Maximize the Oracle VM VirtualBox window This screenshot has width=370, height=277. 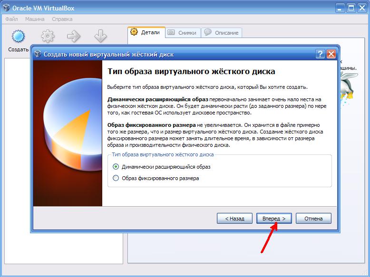pos(351,8)
